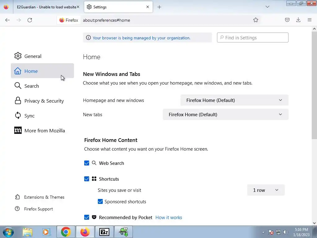Viewport: 317px width, 238px height.
Task: Click the taskbar clock showing 5:16 PM
Action: point(301,232)
